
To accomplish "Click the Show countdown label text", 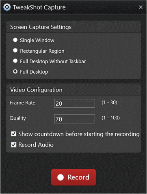I will [79, 134].
